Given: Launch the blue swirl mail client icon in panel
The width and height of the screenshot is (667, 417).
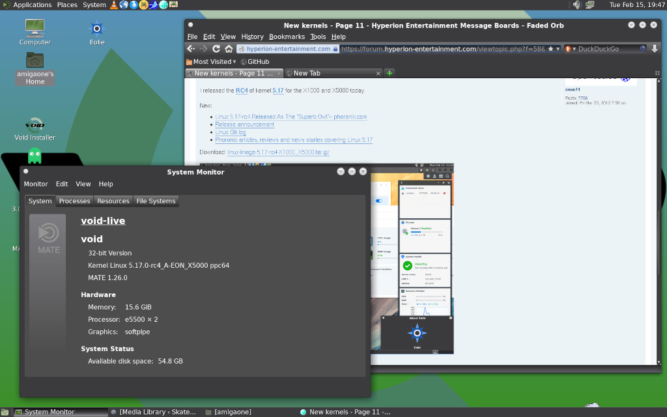Looking at the screenshot, I should pos(134,5).
